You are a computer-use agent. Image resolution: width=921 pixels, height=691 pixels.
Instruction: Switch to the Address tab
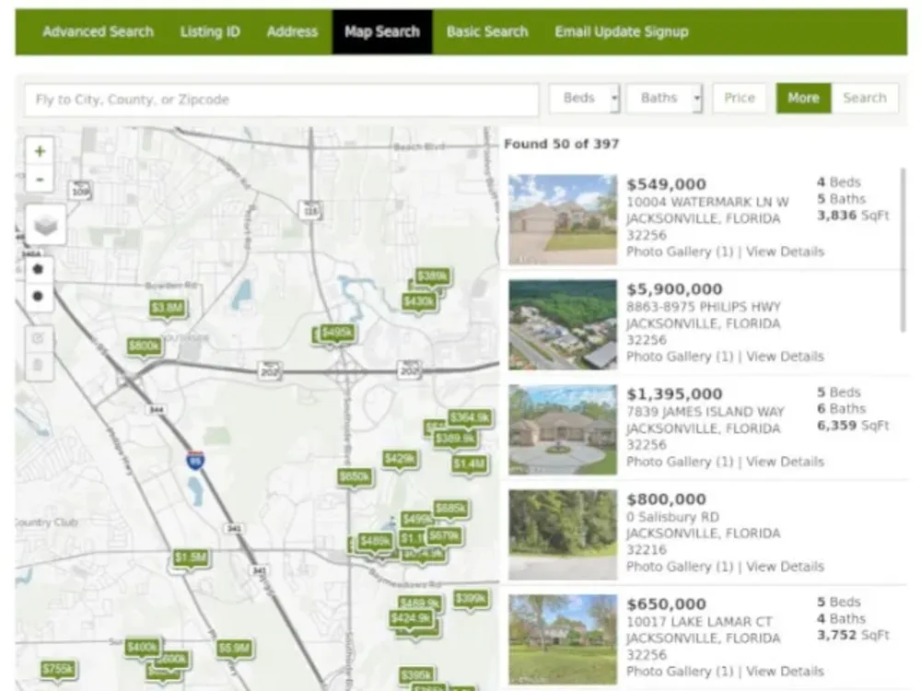pos(293,31)
